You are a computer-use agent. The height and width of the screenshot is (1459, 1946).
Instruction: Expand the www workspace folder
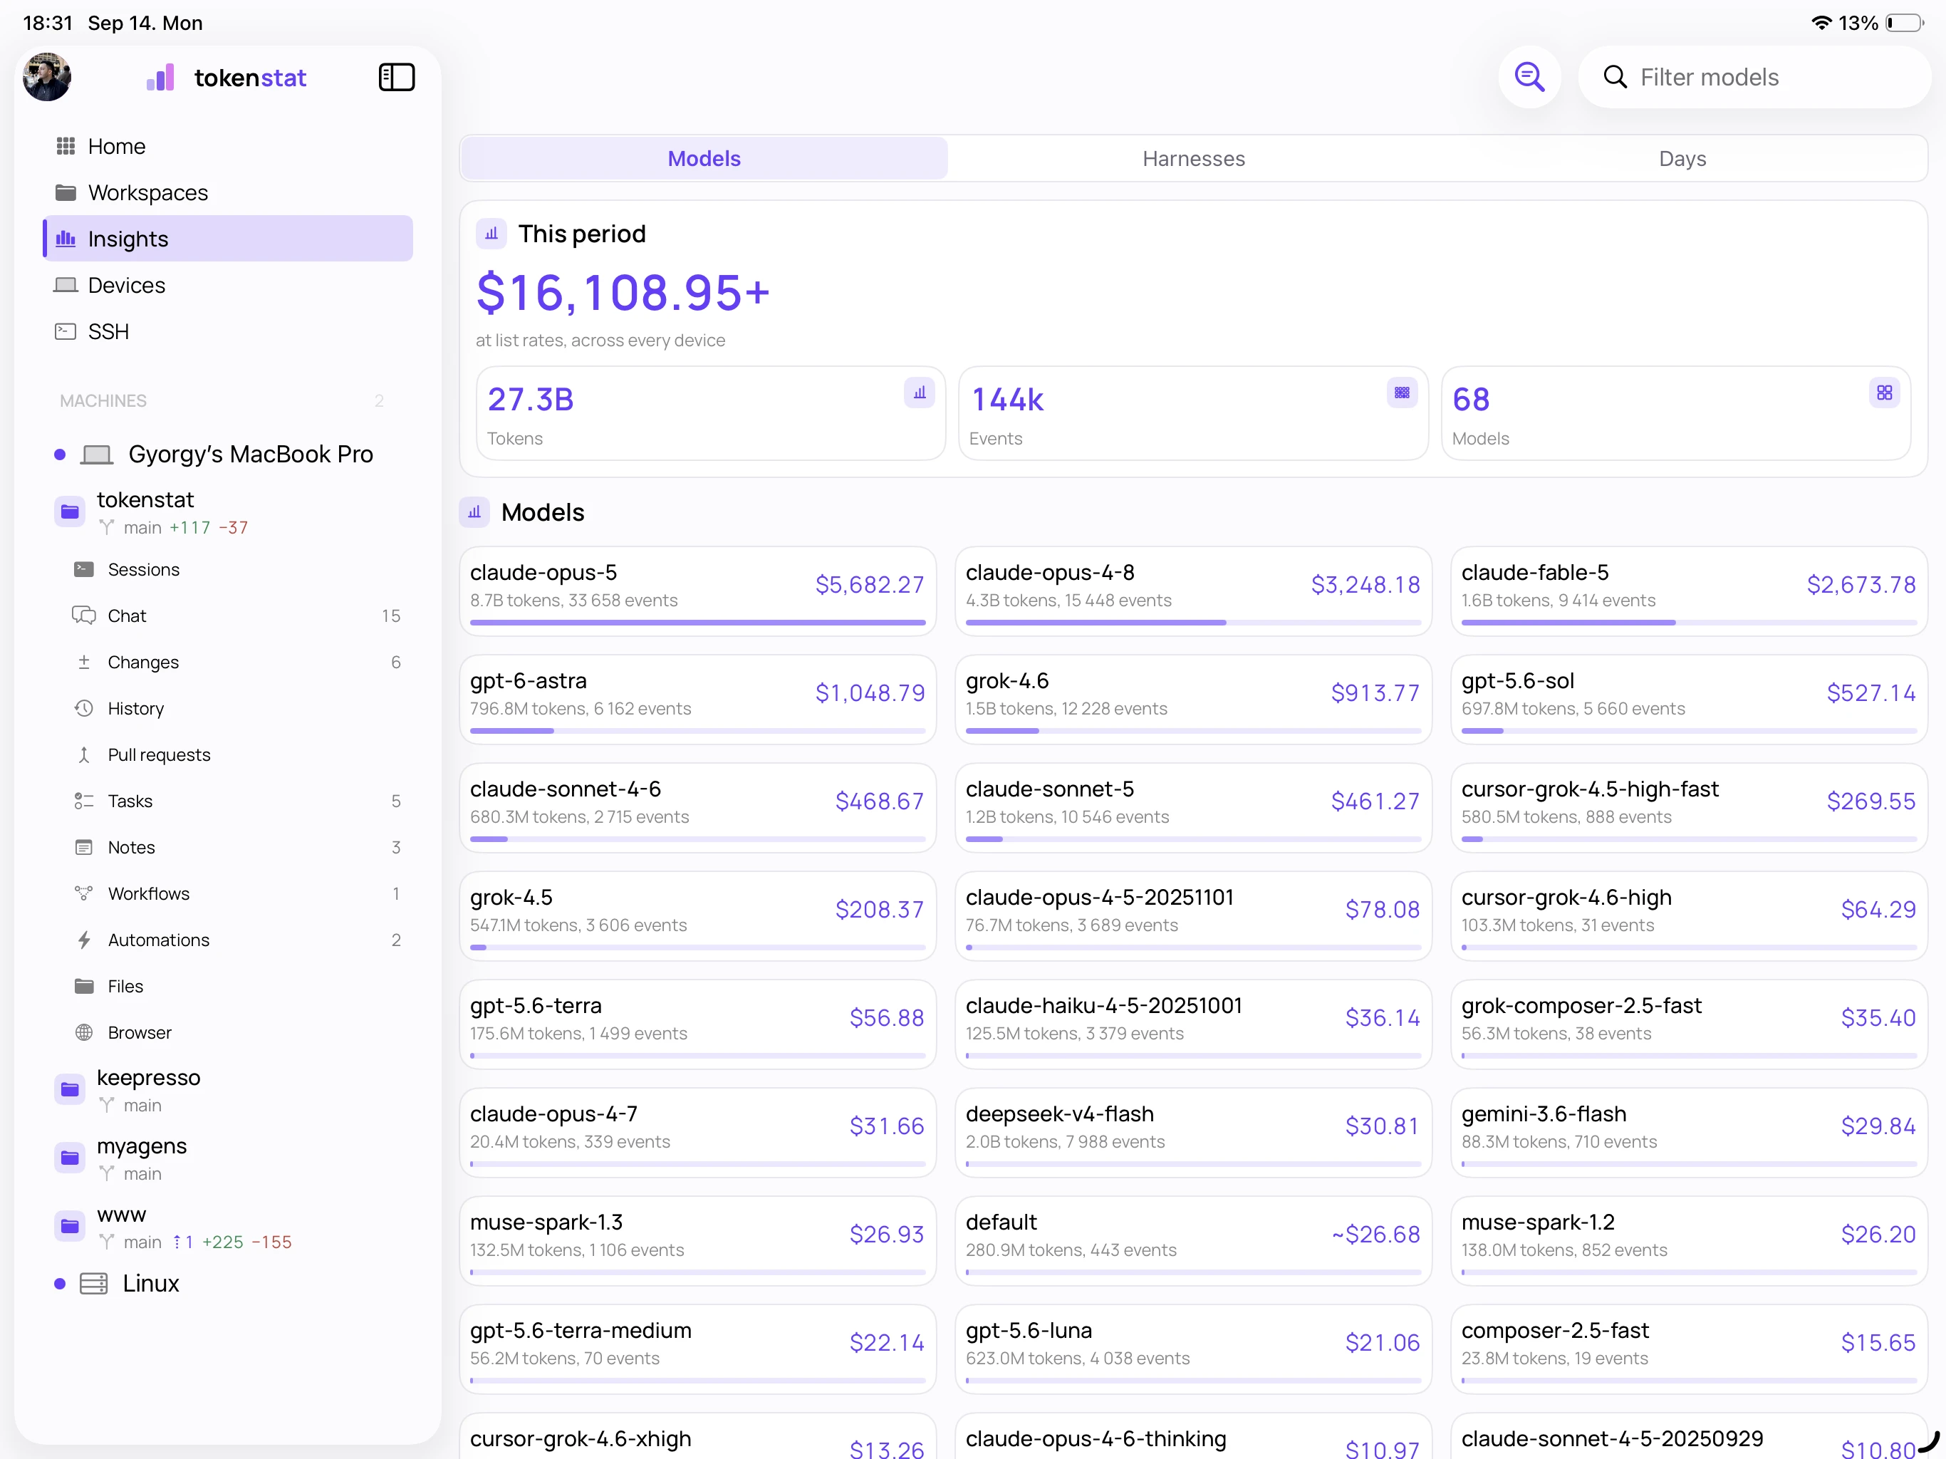tap(70, 1227)
